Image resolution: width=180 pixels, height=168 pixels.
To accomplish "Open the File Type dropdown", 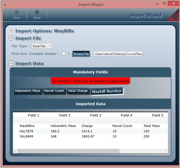I will [x=42, y=46].
